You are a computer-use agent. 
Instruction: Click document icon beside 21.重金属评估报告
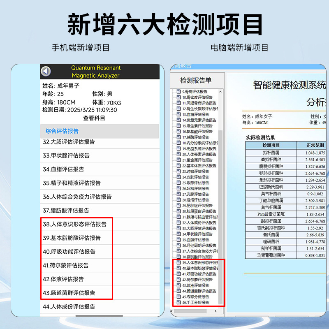point(178,160)
